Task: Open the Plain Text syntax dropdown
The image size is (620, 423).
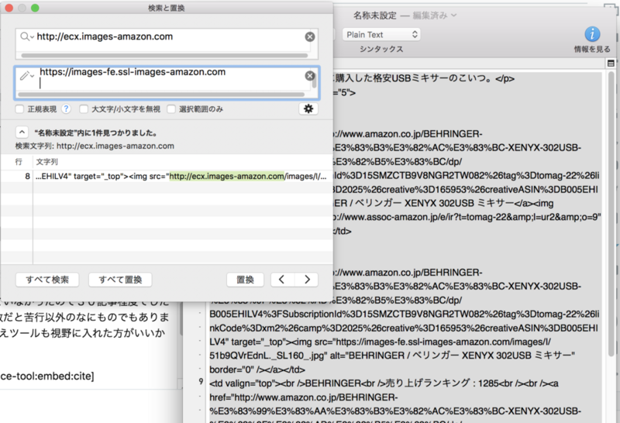Action: (x=381, y=35)
